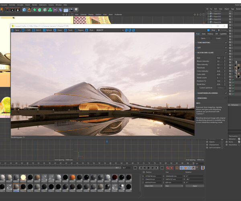
Task: Click the Load... post settings button
Action: (219, 38)
